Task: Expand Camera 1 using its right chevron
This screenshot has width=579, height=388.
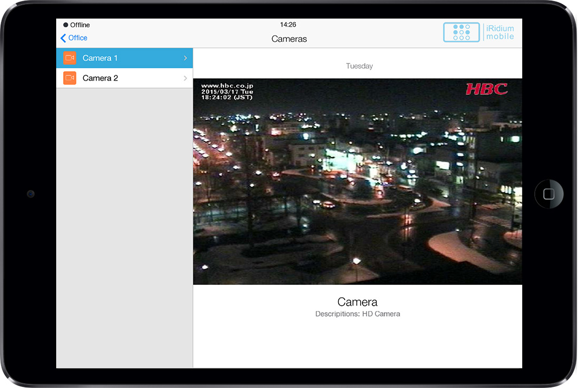Action: click(185, 58)
